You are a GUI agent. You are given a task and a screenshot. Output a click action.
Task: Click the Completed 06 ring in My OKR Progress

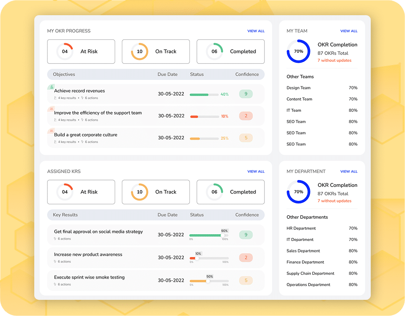pyautogui.click(x=214, y=51)
